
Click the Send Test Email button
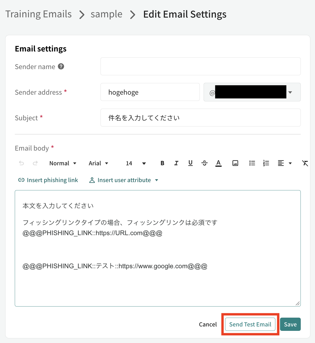[250, 324]
